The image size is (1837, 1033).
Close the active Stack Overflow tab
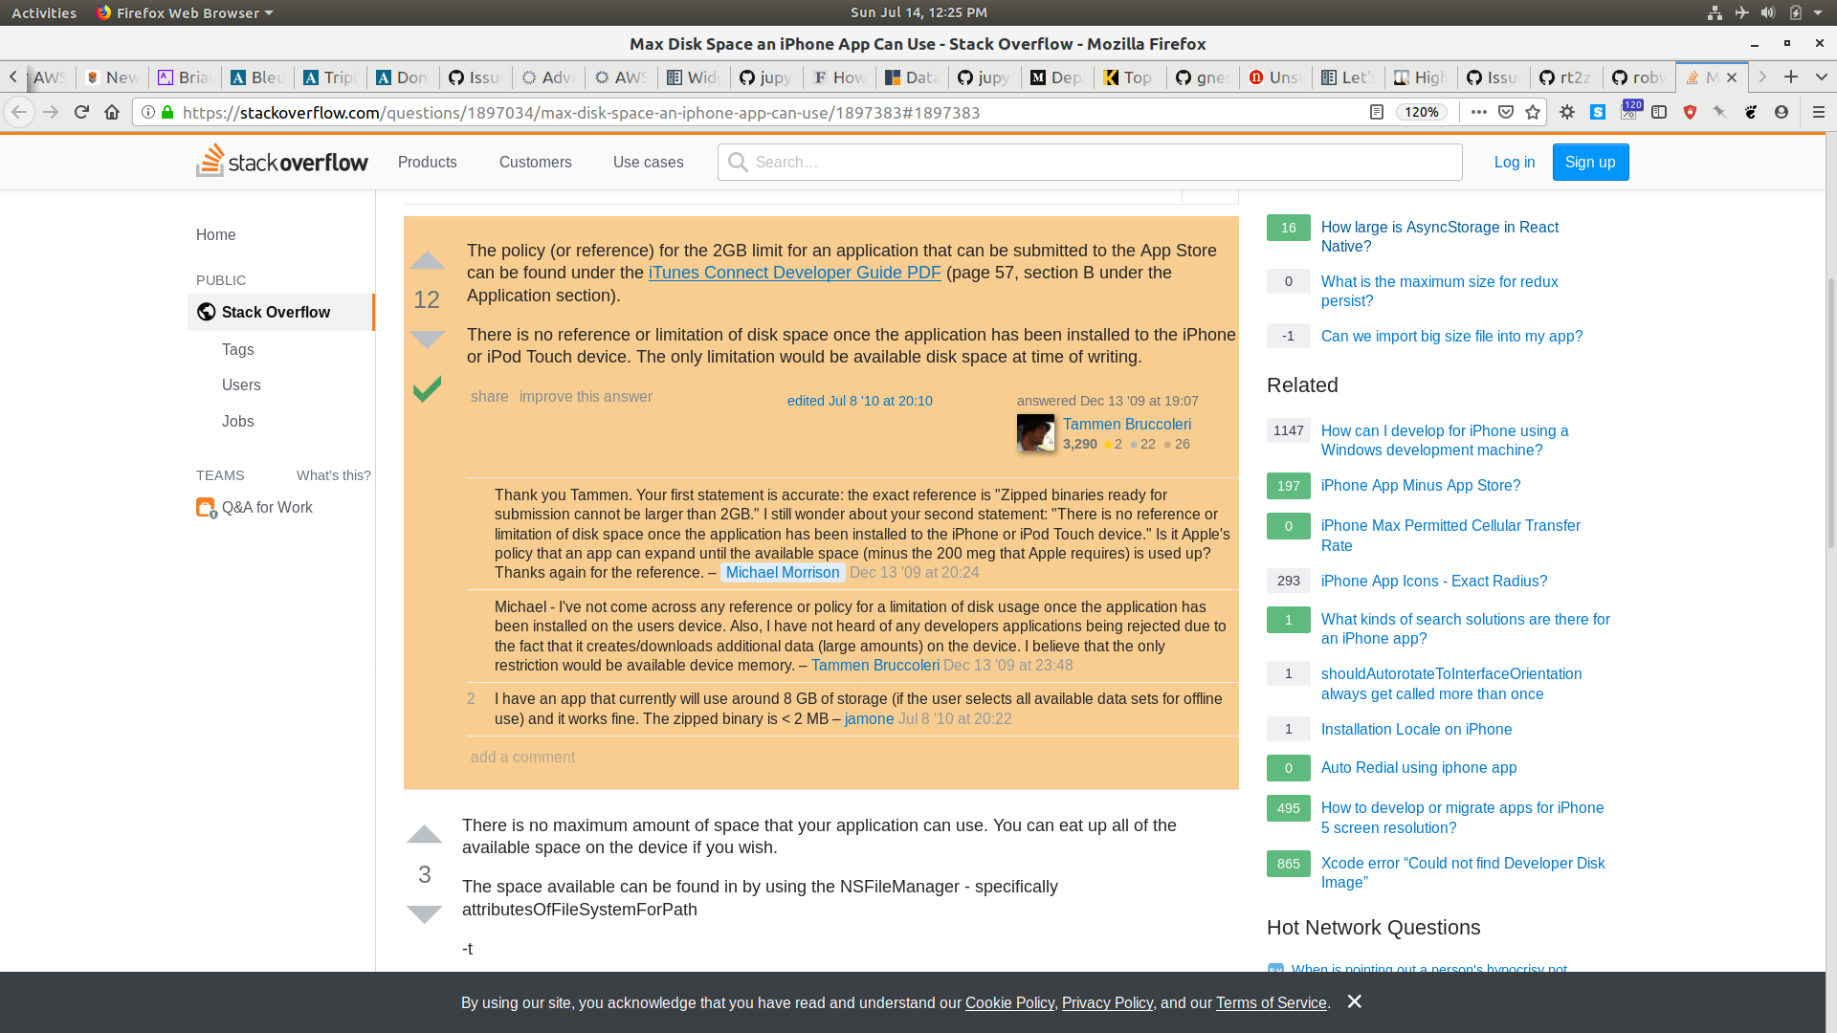(1732, 77)
